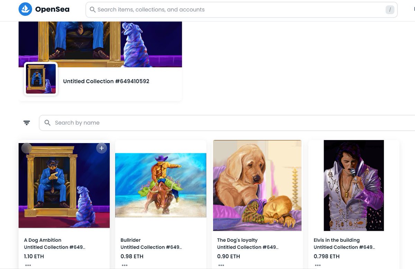Click the Elvis in the building title

(336, 240)
